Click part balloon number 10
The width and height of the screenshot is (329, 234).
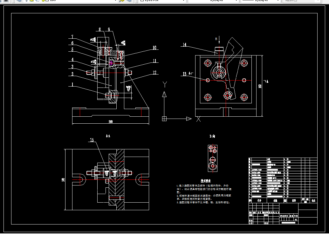pyautogui.click(x=154, y=48)
